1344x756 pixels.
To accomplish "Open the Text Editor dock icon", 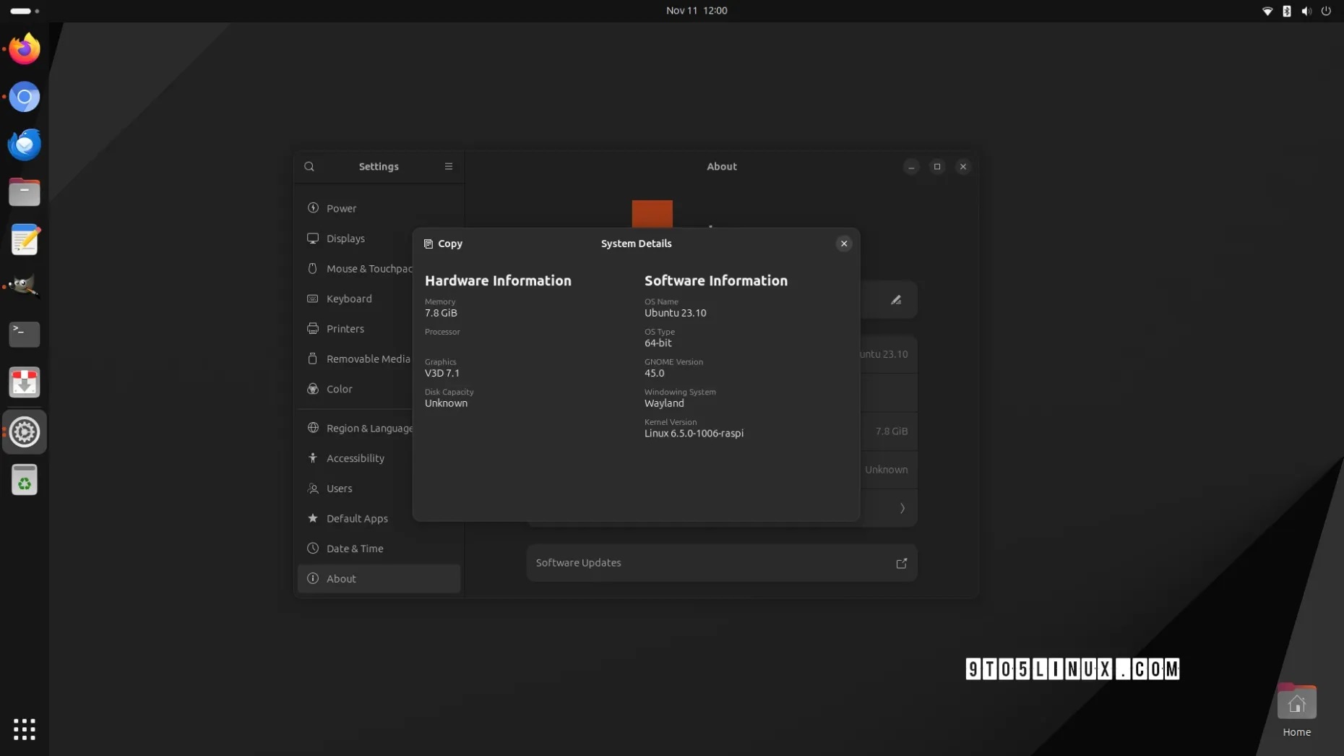I will [x=25, y=240].
